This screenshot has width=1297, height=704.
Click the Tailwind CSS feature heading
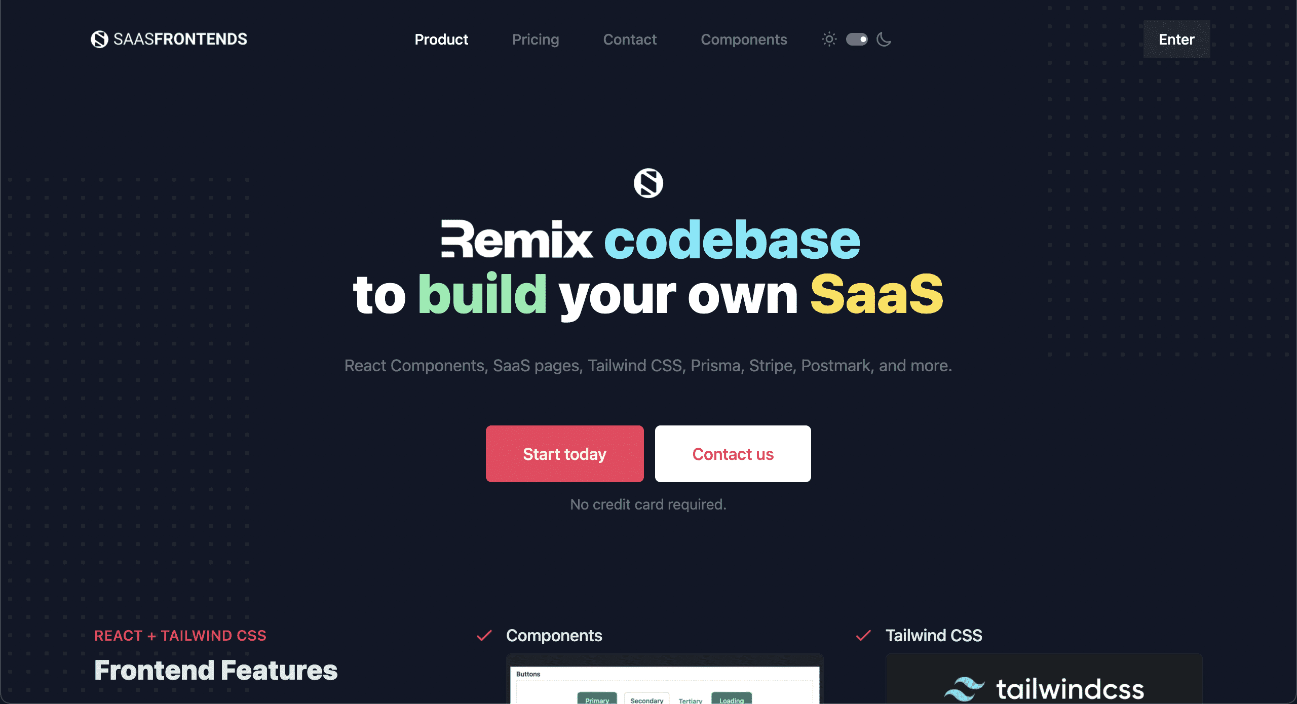tap(934, 636)
